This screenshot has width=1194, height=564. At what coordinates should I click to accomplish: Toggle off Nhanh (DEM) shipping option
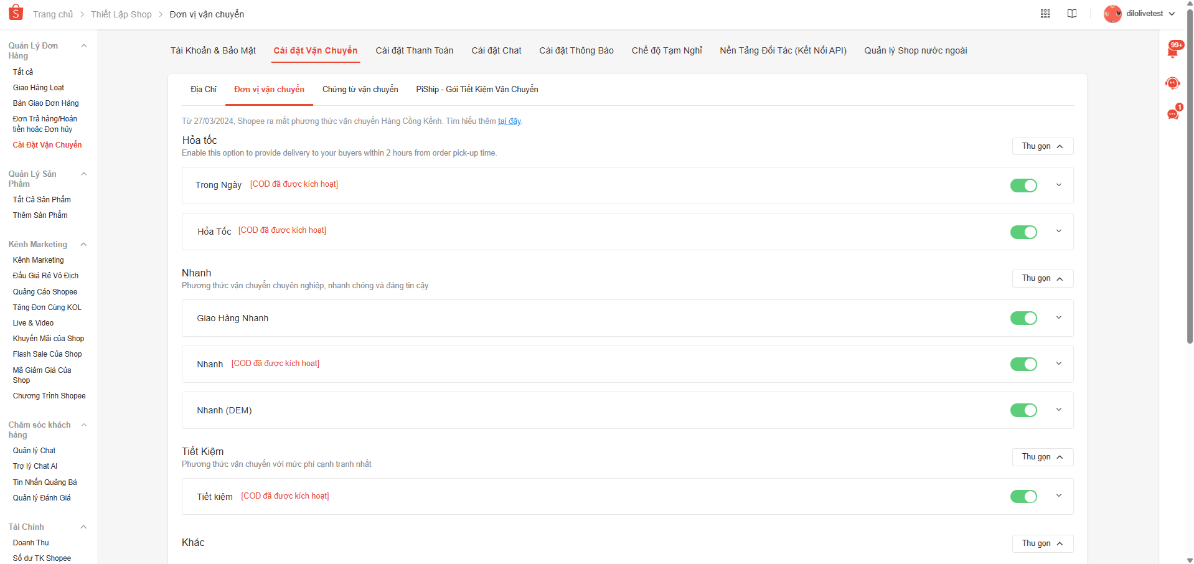pyautogui.click(x=1023, y=410)
